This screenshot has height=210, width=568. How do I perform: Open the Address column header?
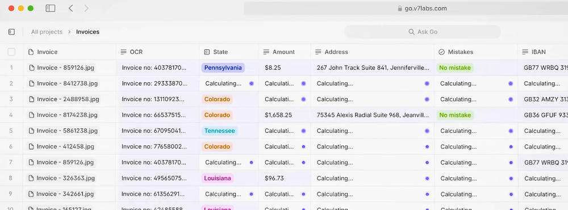373,52
